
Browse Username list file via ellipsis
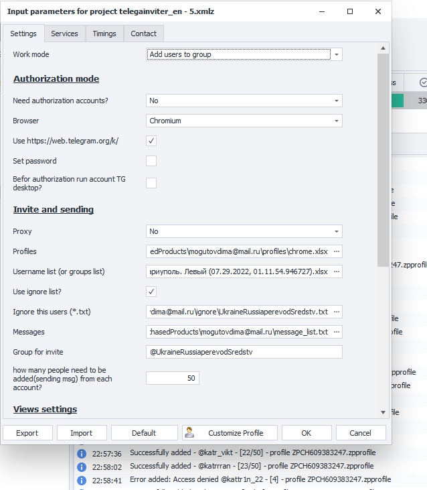click(x=337, y=271)
